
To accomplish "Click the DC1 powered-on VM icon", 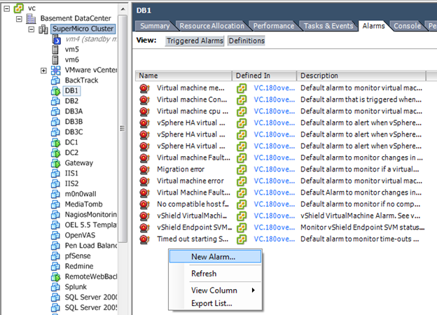I will (x=55, y=142).
